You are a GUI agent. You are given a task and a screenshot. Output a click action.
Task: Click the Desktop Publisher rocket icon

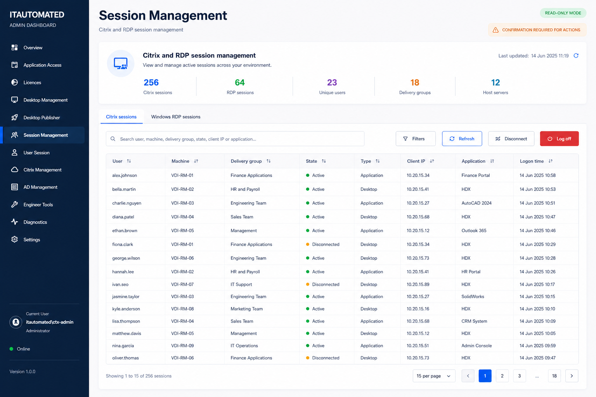point(14,117)
